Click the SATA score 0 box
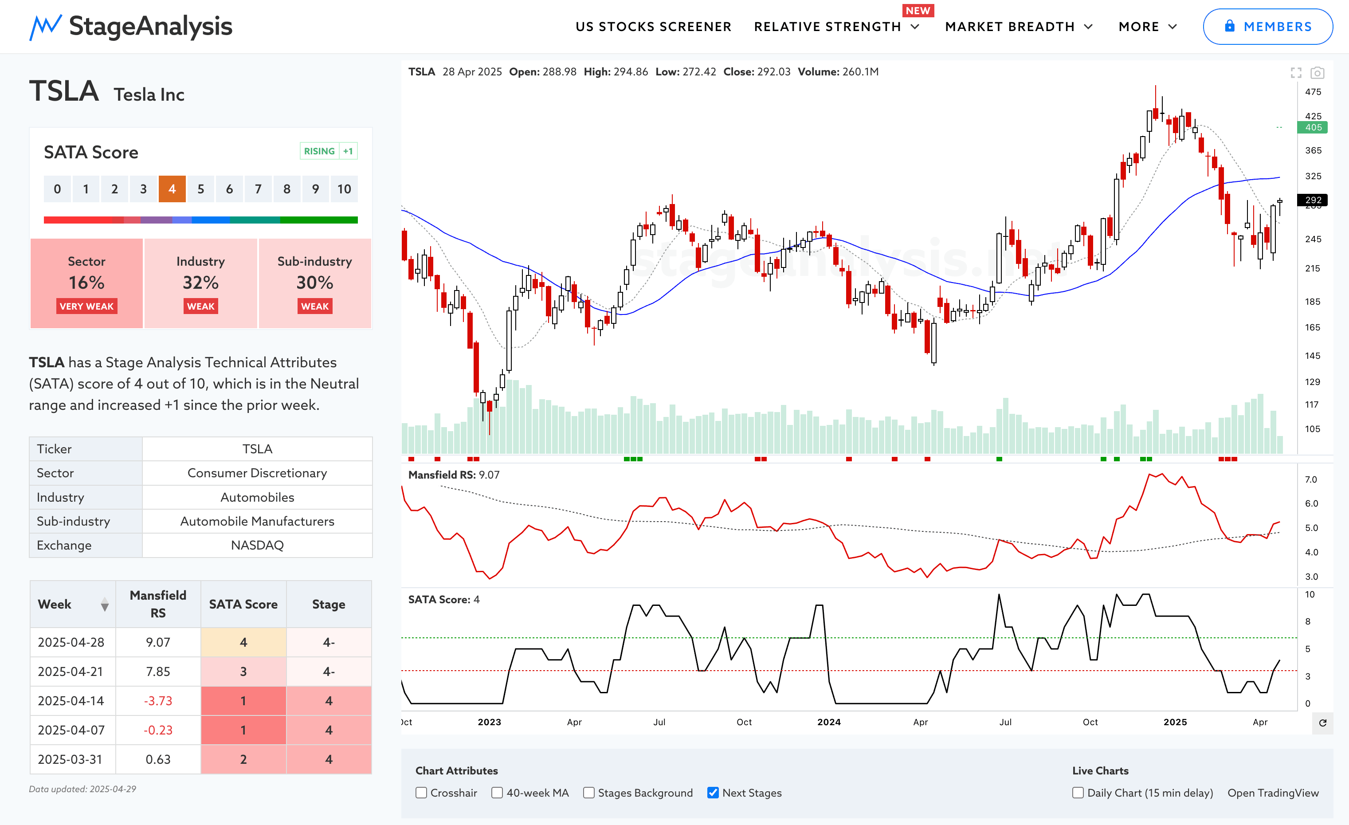 coord(57,189)
